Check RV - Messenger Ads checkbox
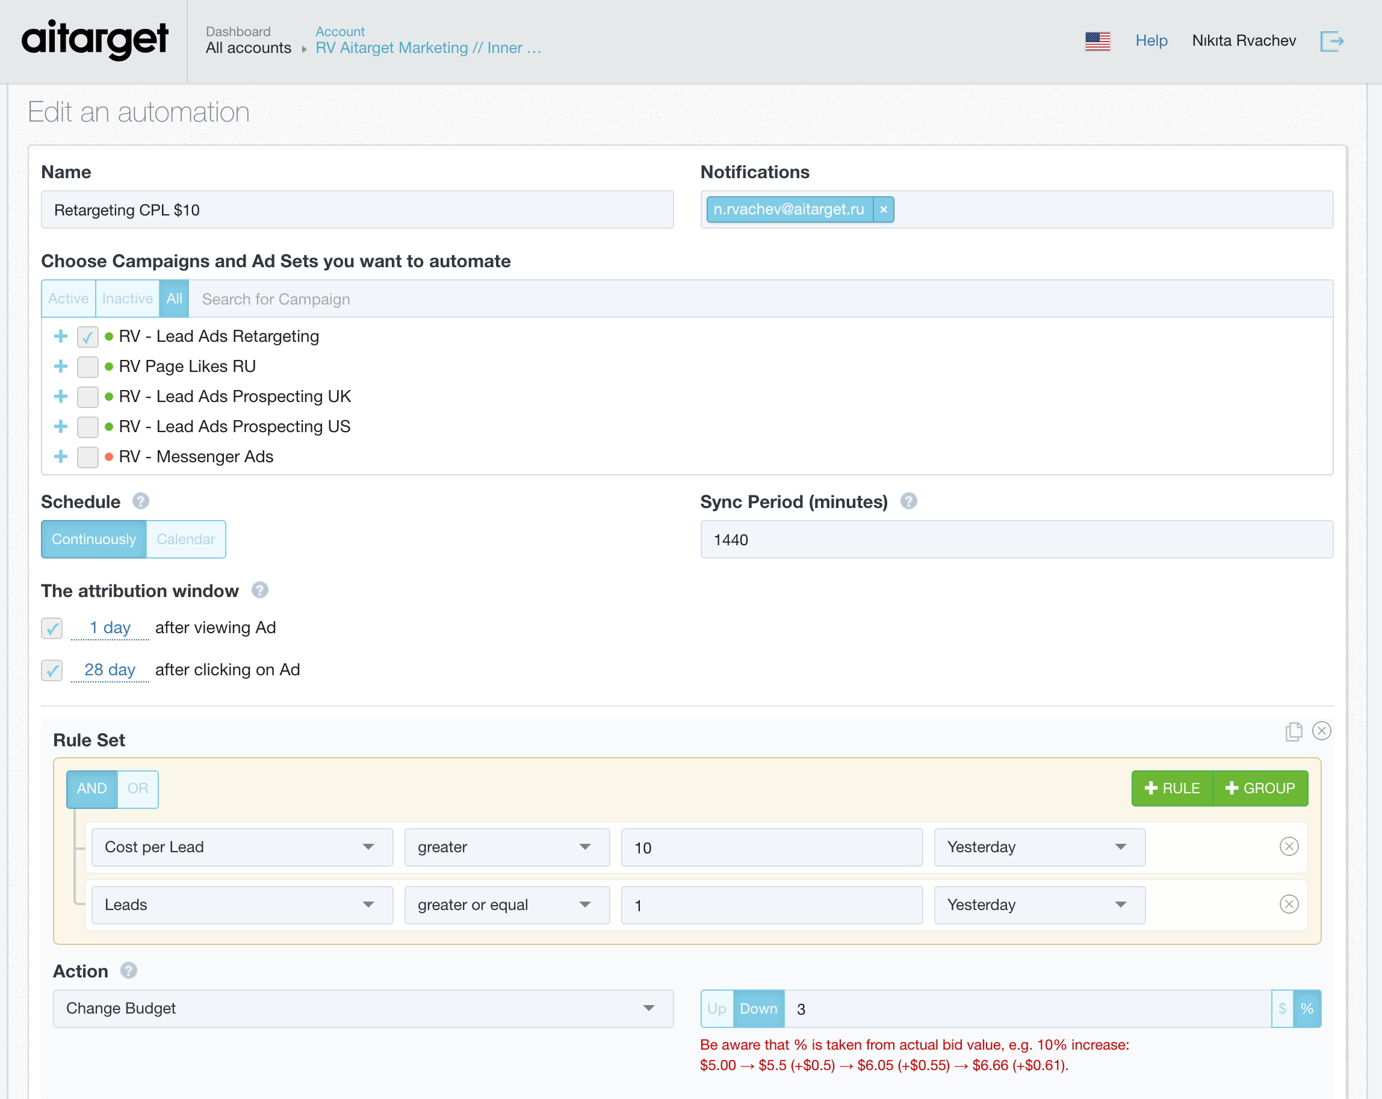The height and width of the screenshot is (1099, 1382). click(x=88, y=457)
